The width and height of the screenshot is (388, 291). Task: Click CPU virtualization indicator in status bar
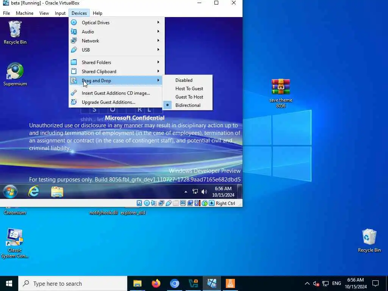(197, 203)
